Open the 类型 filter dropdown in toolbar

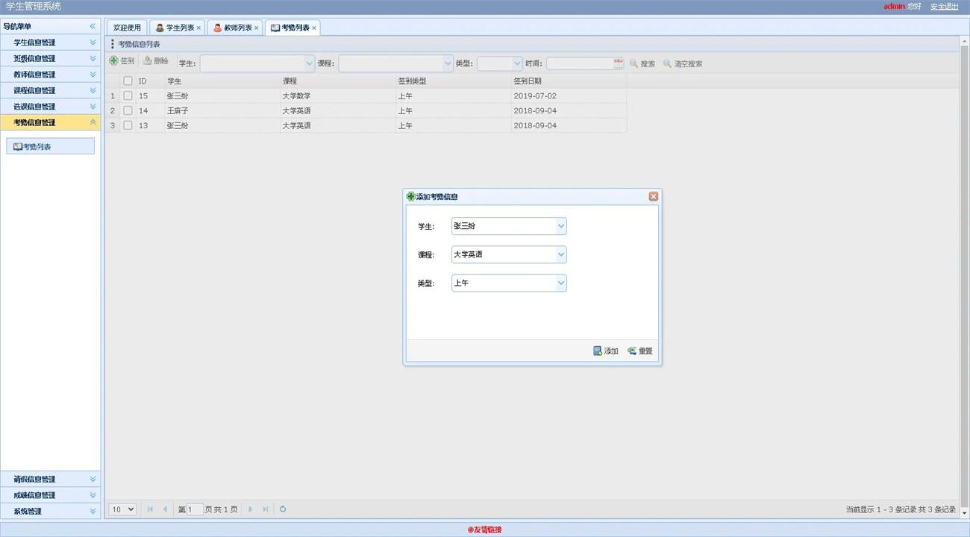pos(517,63)
